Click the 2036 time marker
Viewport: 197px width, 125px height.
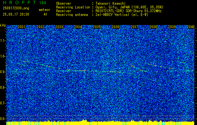(116, 27)
